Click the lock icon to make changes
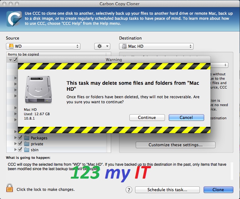Screen dimensions: 240x199 (x=9, y=188)
